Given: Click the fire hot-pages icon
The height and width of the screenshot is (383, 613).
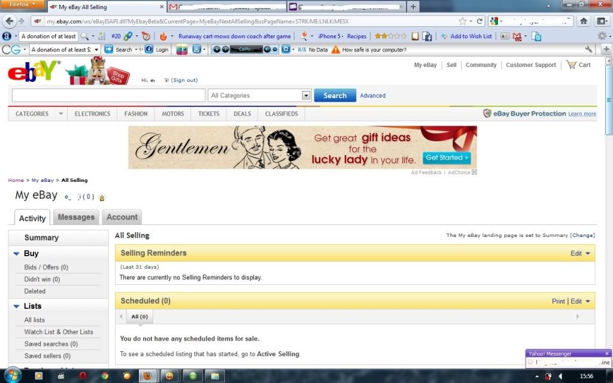Looking at the screenshot, I should coord(163,37).
